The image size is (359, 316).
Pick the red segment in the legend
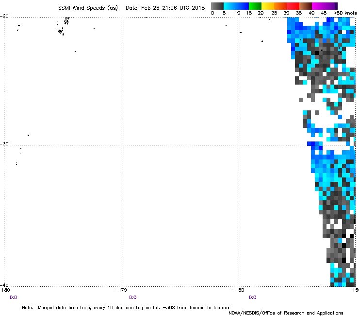[x=294, y=6]
